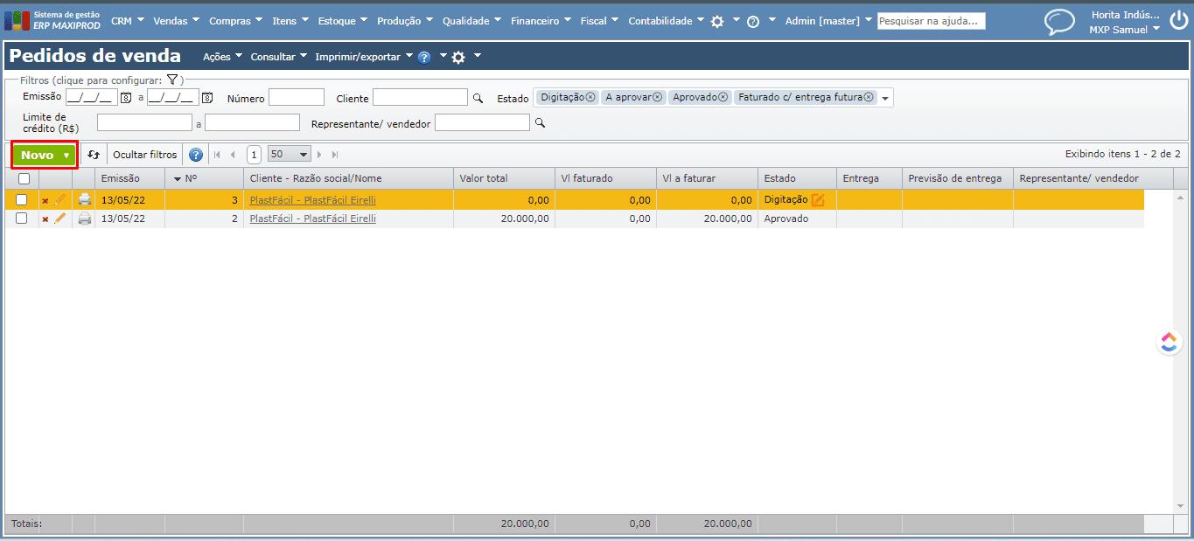Print order number 2
This screenshot has height=541, width=1194.
[84, 218]
